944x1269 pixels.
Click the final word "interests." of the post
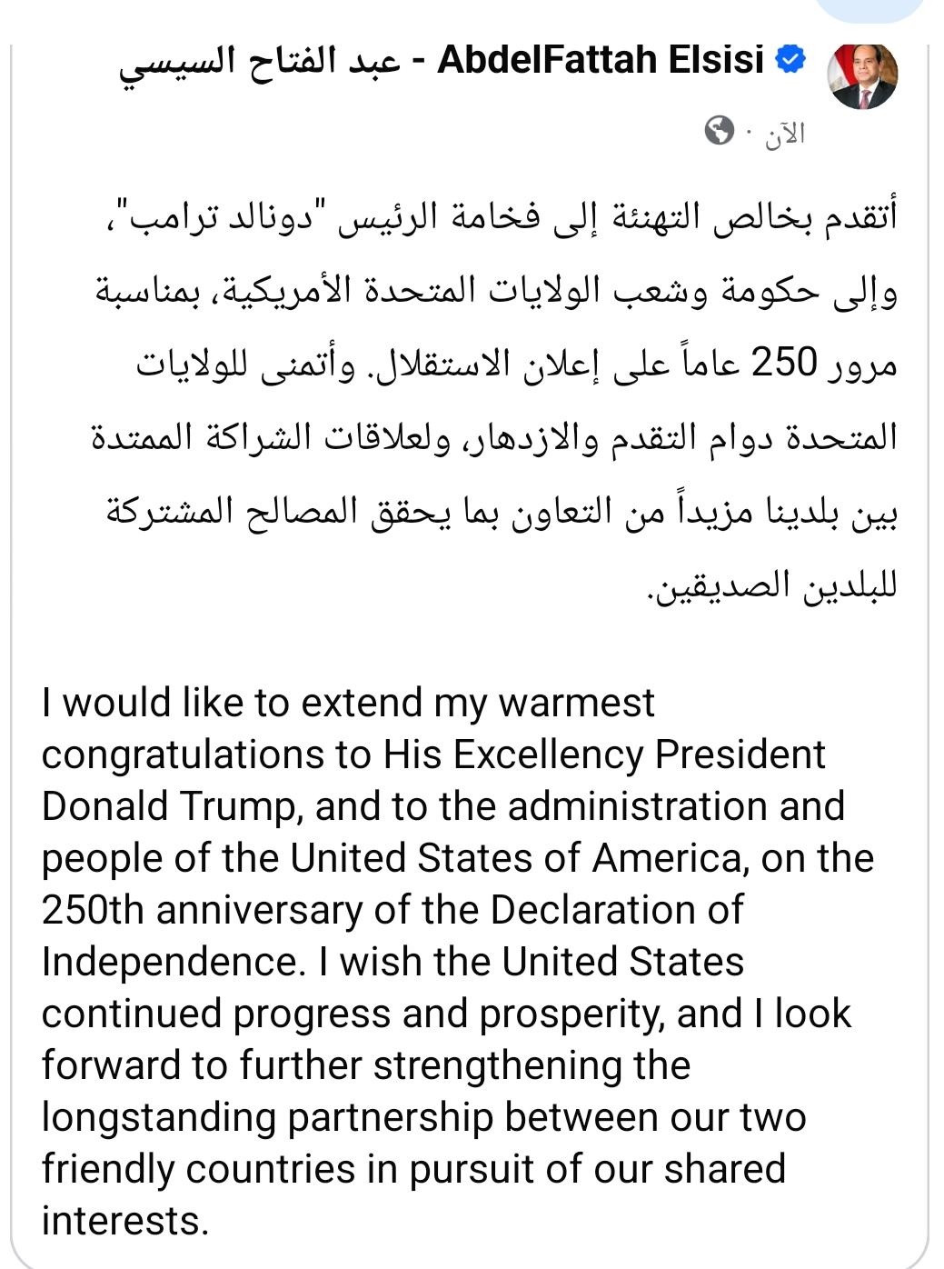click(125, 1220)
